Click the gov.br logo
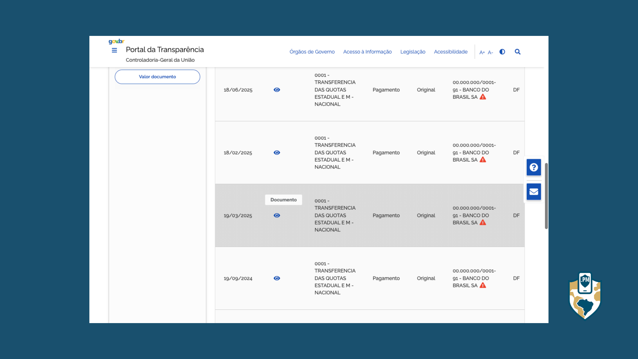 pyautogui.click(x=116, y=42)
